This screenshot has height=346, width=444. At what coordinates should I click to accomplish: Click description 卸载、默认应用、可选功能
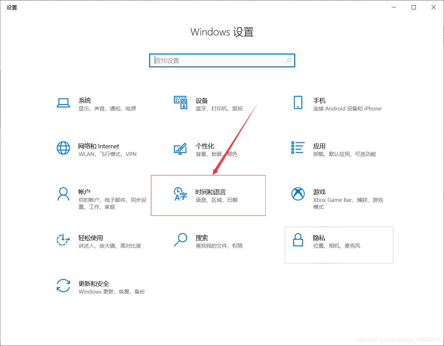[x=345, y=154]
